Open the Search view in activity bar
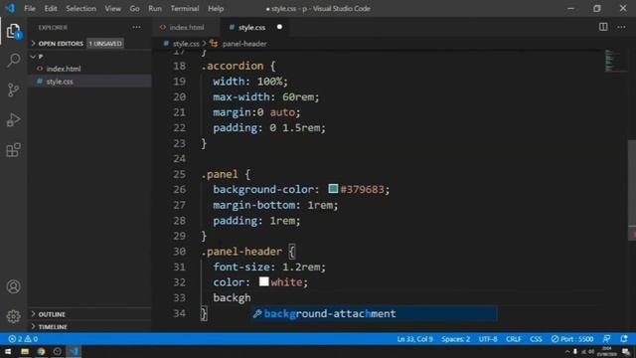 [13, 60]
